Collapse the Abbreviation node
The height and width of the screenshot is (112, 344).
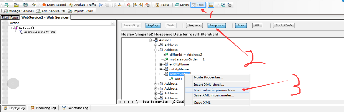click(161, 74)
